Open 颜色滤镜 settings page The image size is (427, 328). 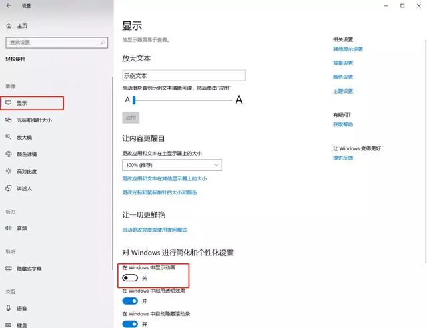27,154
